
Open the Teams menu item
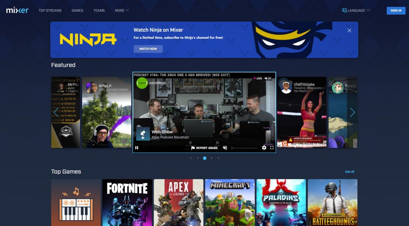point(99,10)
